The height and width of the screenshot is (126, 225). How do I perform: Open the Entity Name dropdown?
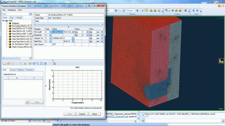(x=44, y=121)
